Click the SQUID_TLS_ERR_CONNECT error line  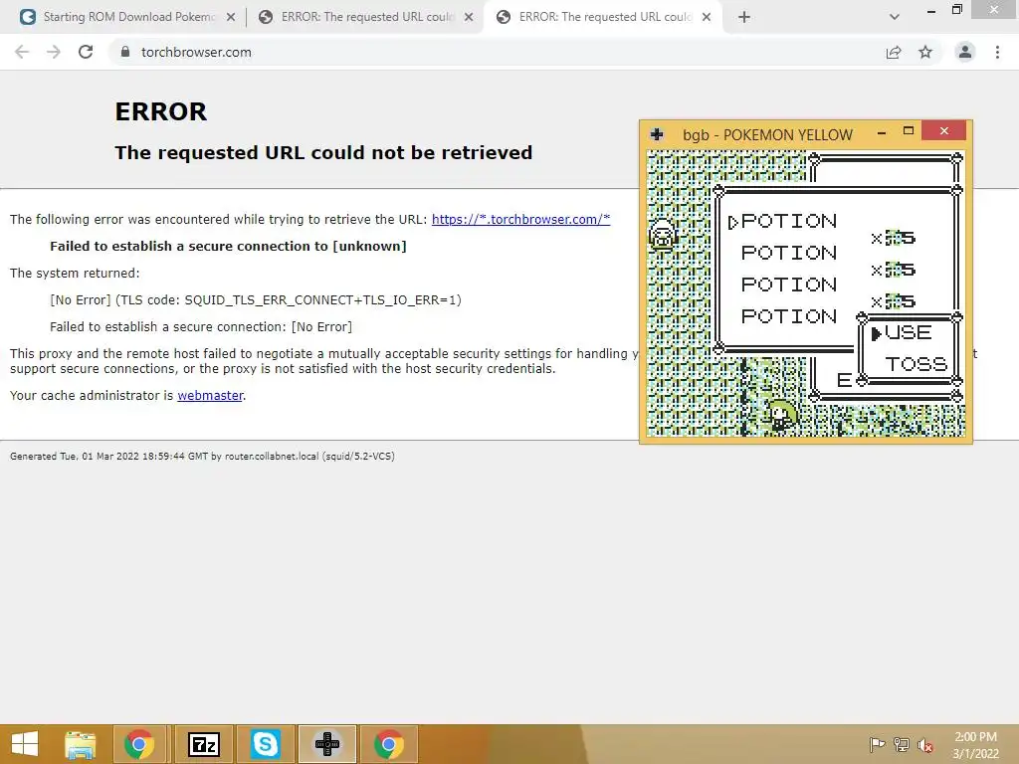coord(256,300)
